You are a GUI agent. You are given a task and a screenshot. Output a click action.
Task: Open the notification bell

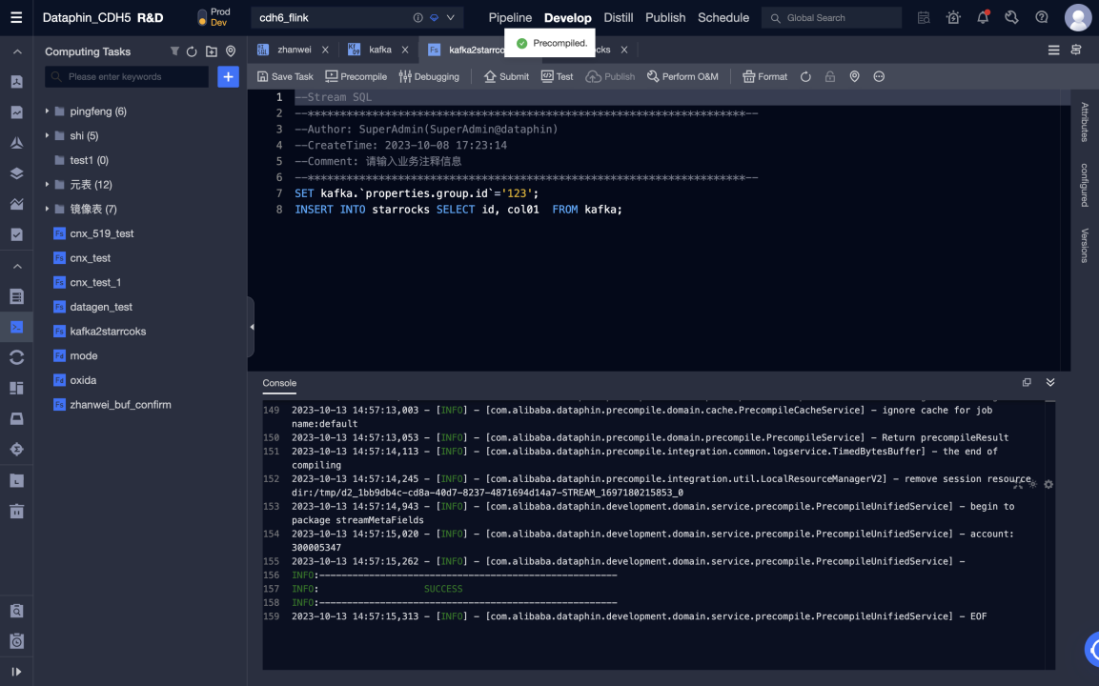[983, 16]
